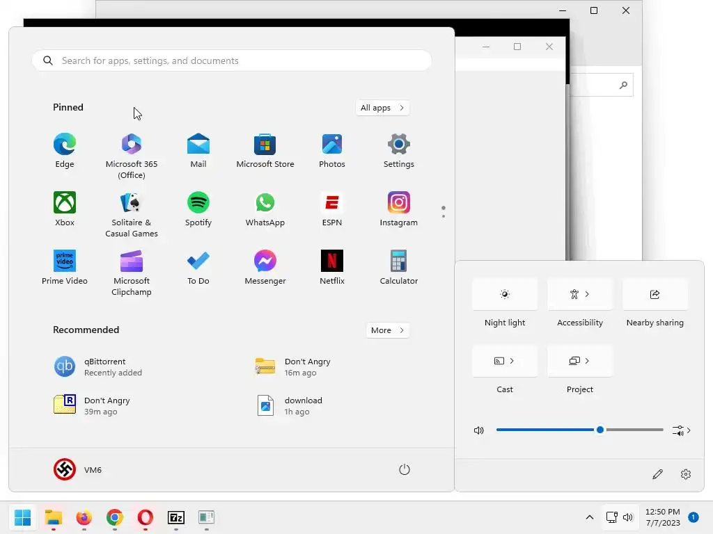Open recommended download file
713x534 pixels.
289,405
